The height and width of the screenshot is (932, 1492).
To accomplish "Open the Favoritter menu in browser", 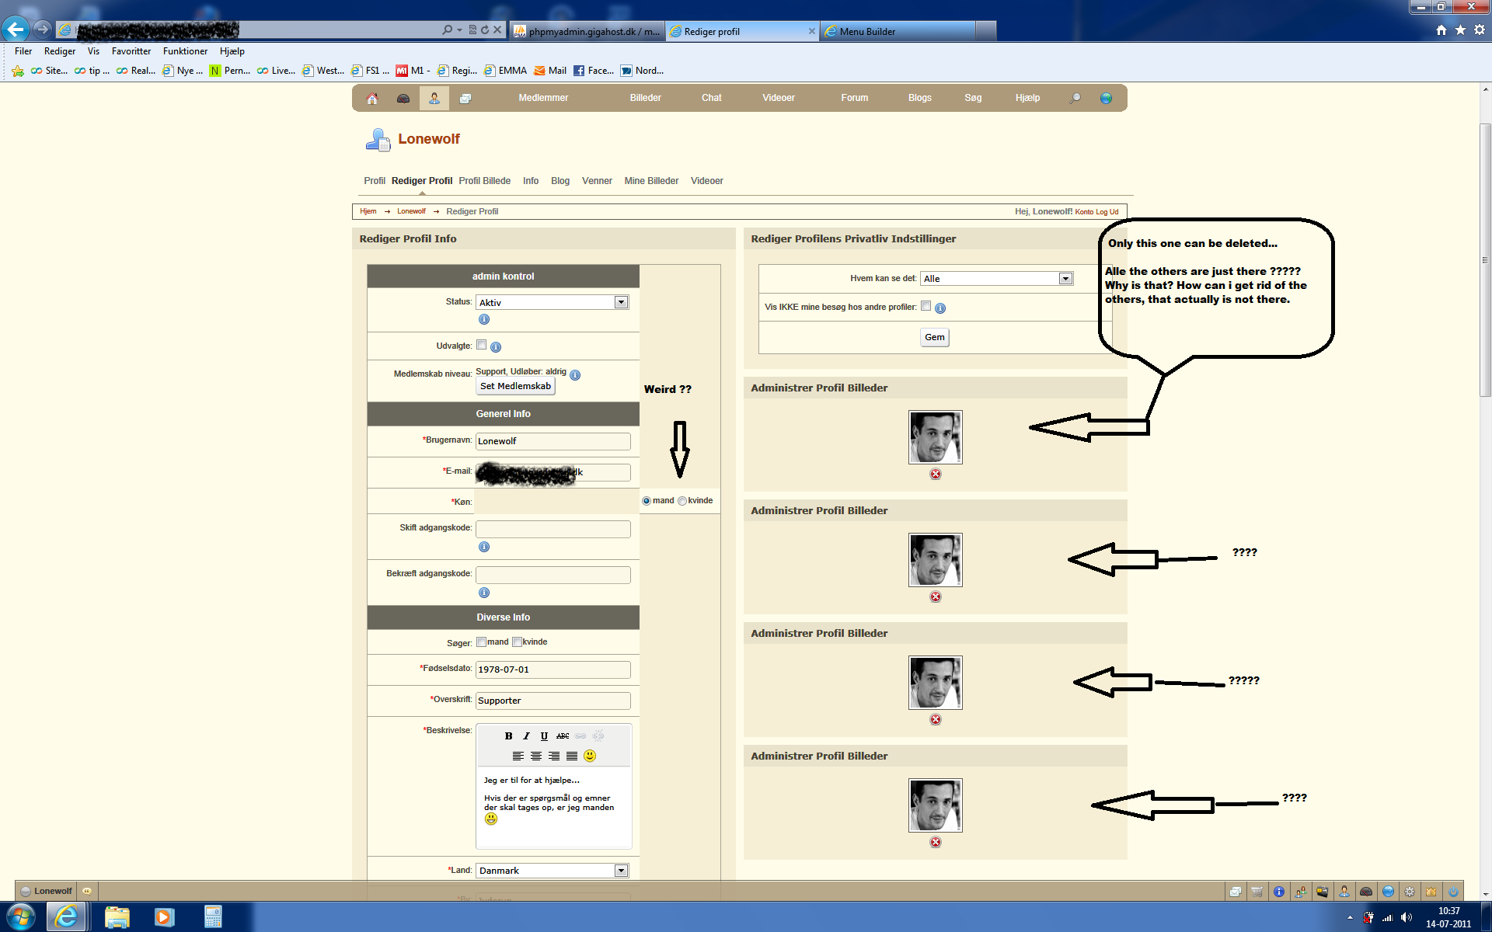I will click(x=131, y=51).
